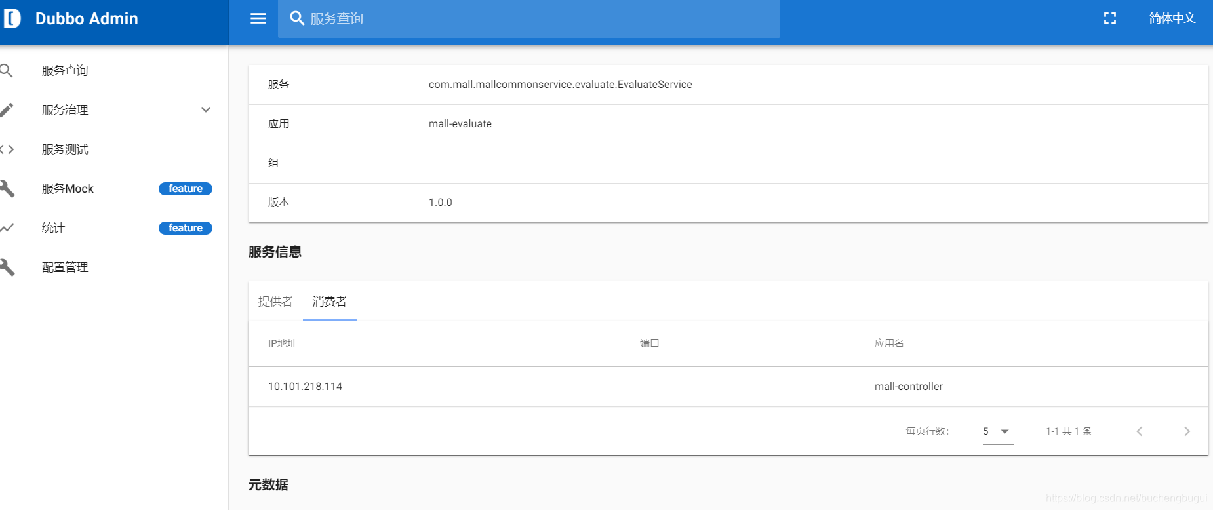
Task: Click the 服务信息 section heading
Action: pyautogui.click(x=275, y=252)
